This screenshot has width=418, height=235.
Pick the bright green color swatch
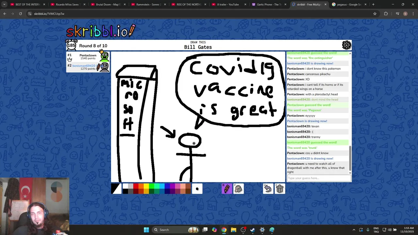pos(152,186)
